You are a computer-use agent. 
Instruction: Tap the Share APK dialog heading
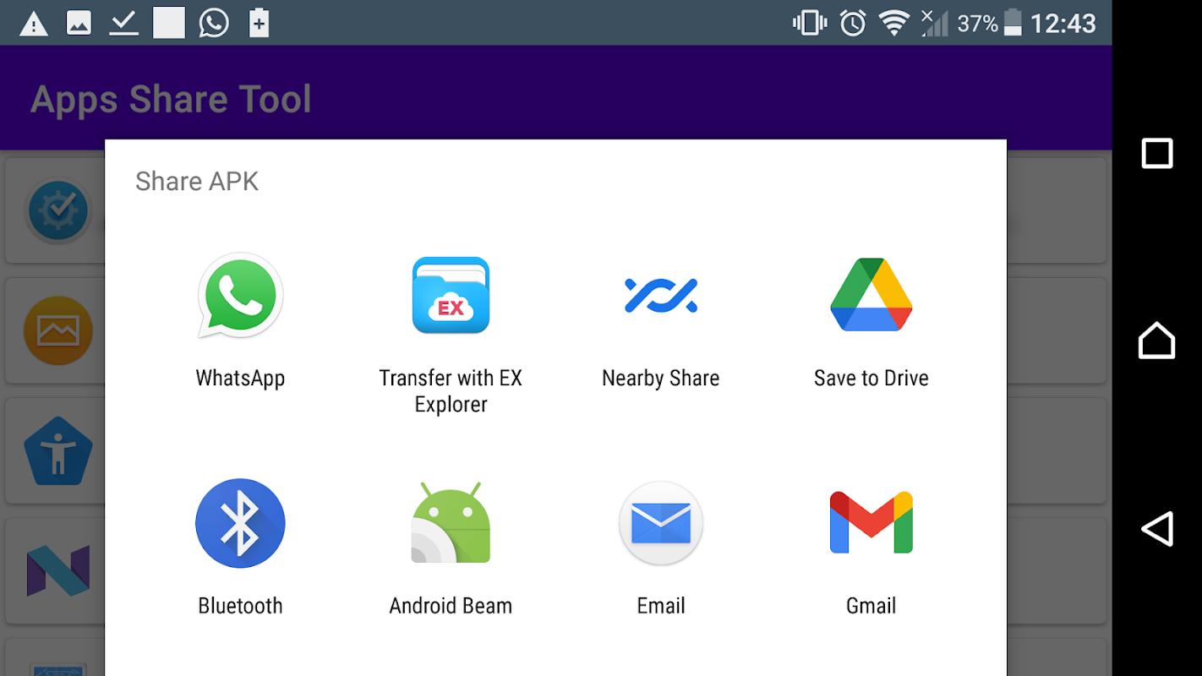(197, 181)
